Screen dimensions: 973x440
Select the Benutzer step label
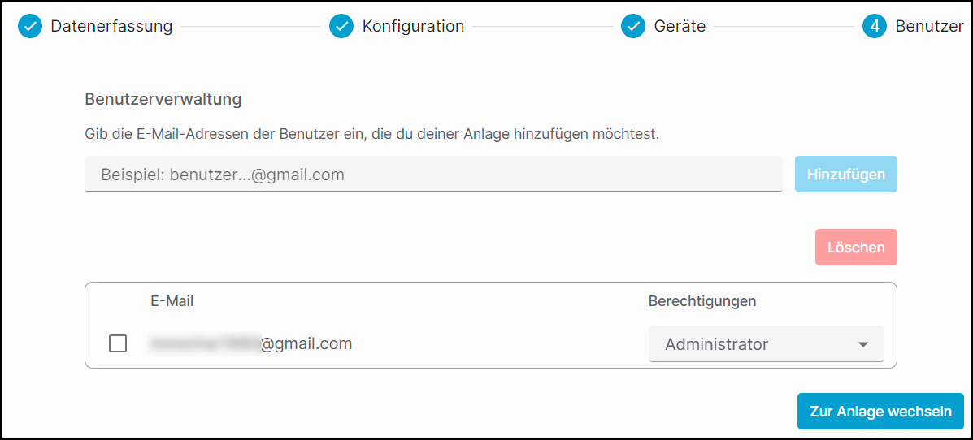(x=930, y=27)
